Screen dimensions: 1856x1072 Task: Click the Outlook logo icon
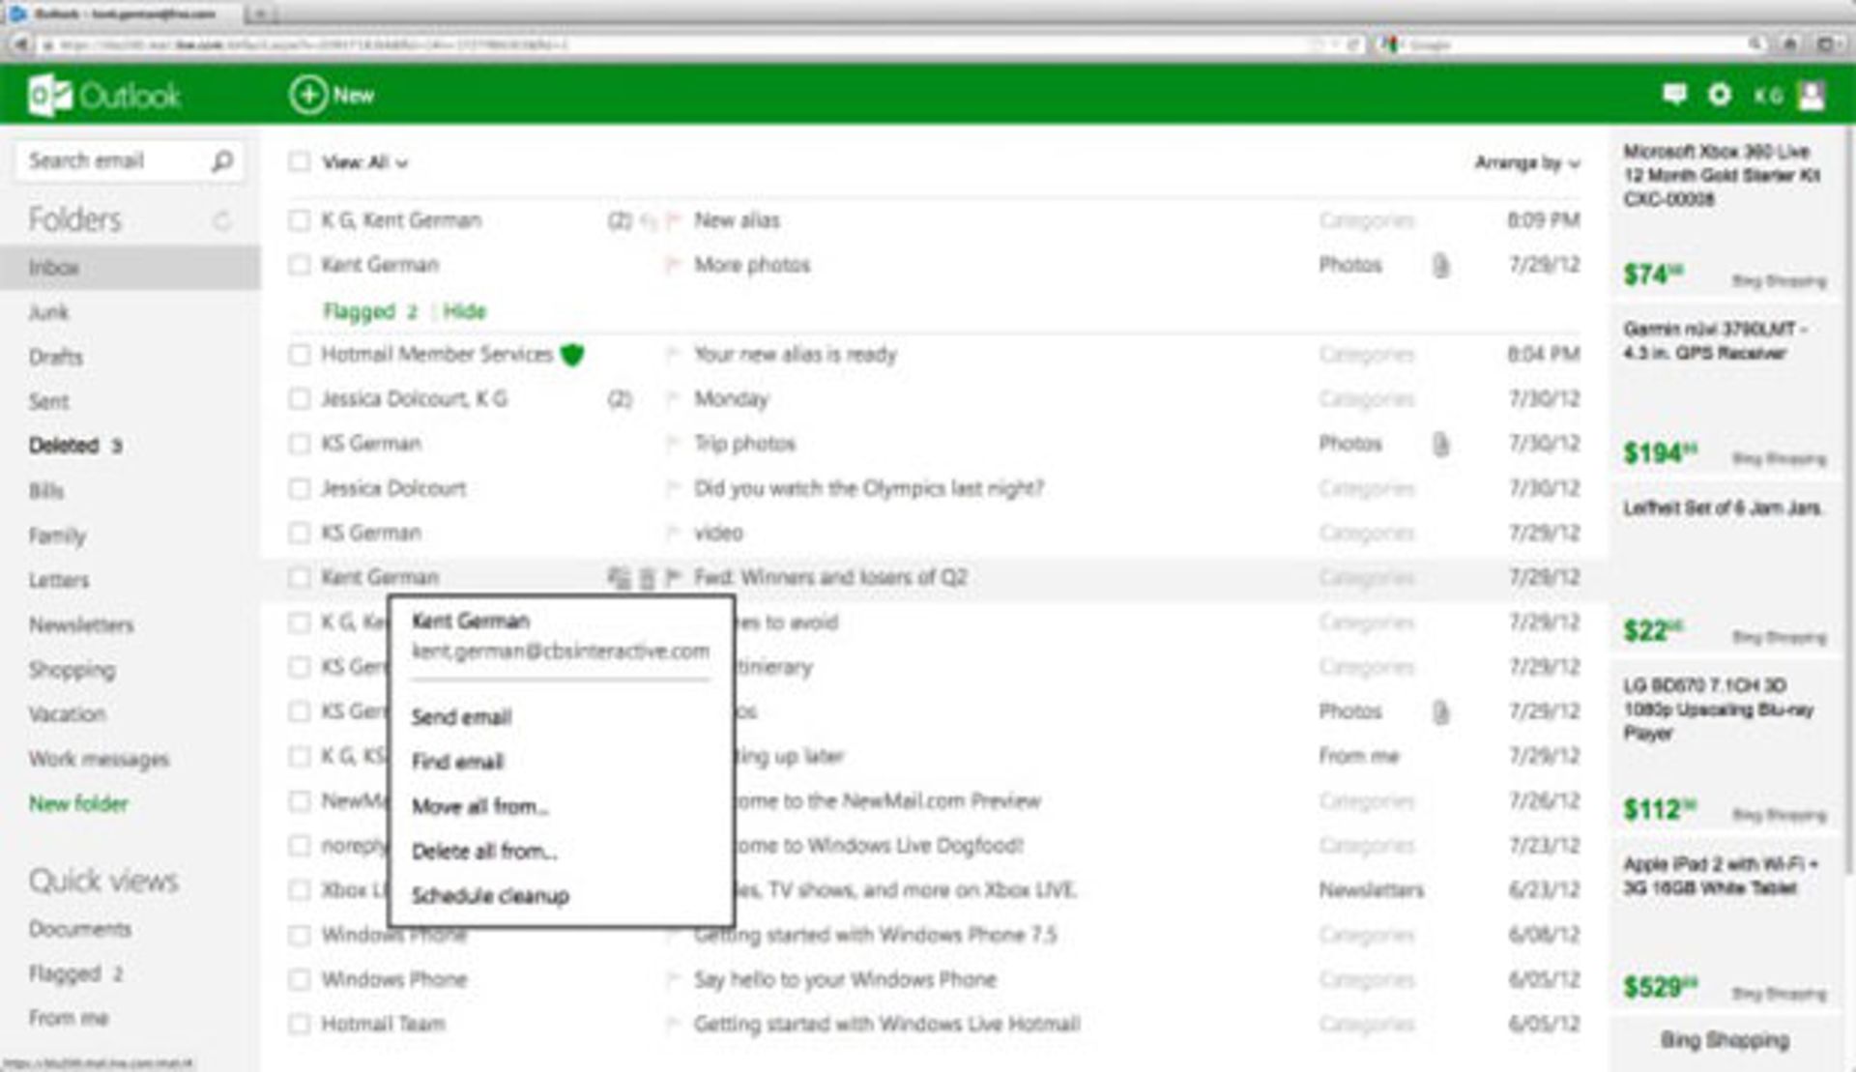(x=48, y=95)
